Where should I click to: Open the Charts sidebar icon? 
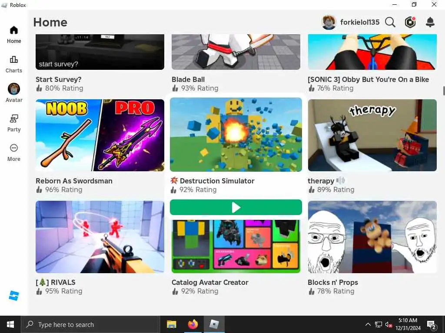pyautogui.click(x=13, y=64)
